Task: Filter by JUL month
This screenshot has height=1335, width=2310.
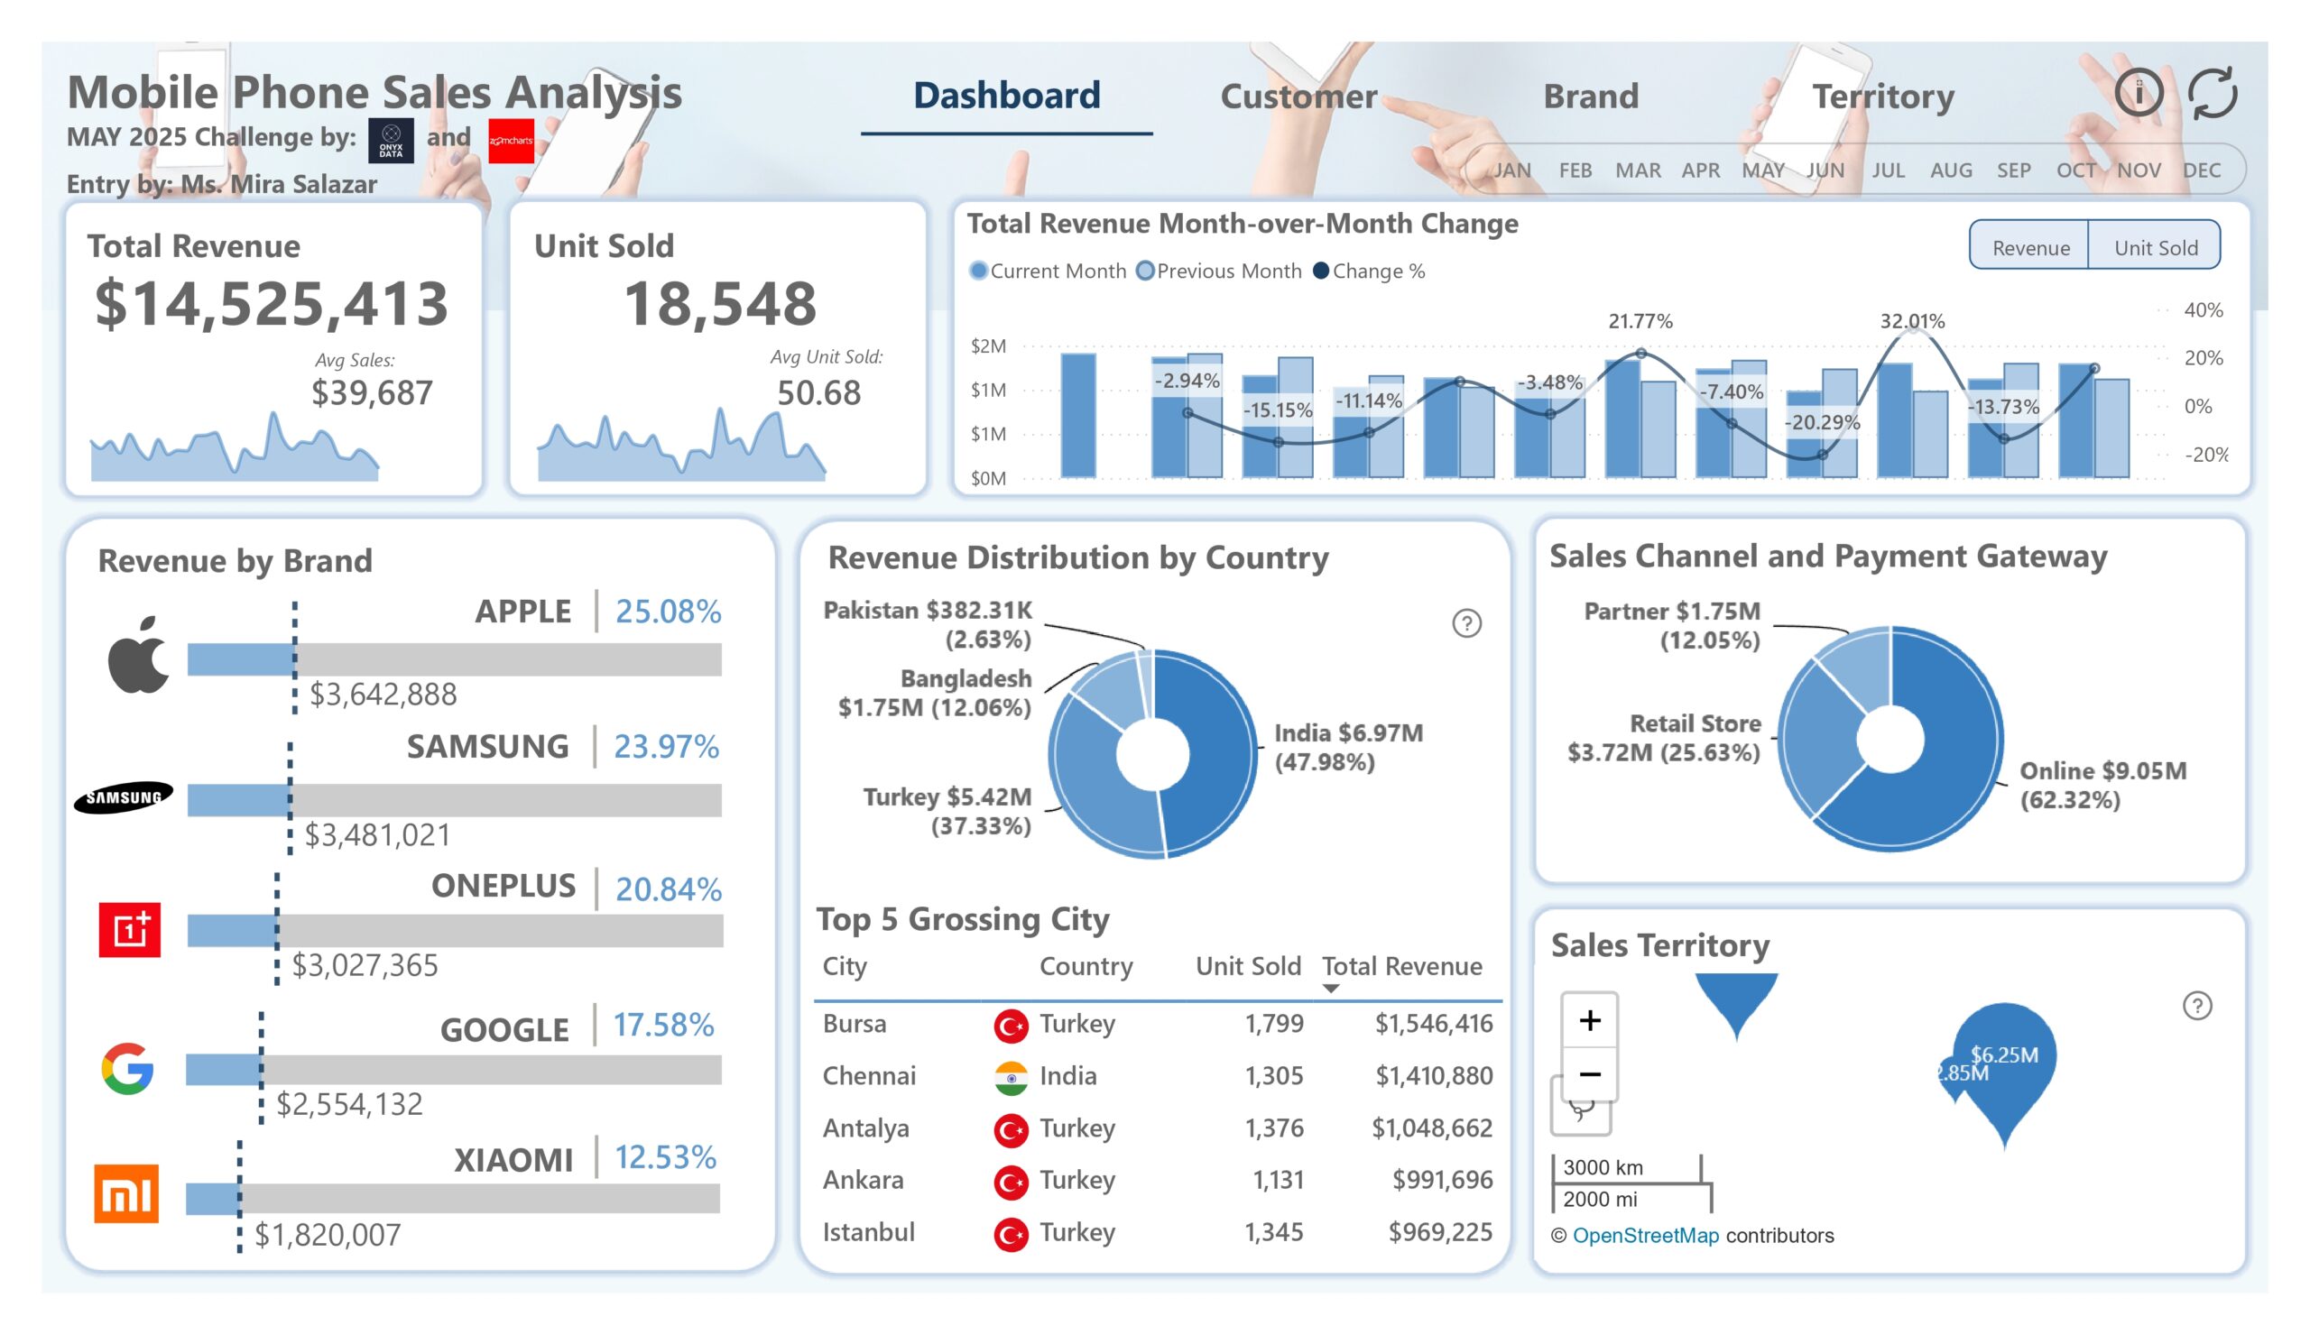Action: (x=1889, y=170)
